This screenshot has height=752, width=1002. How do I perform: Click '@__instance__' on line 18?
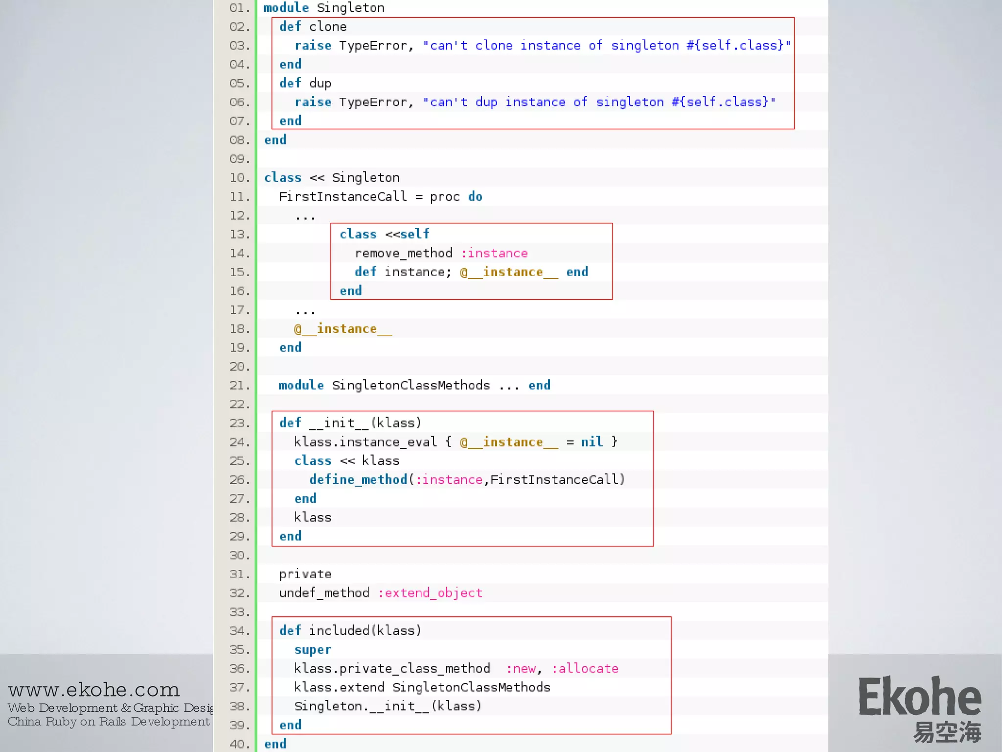click(x=343, y=329)
